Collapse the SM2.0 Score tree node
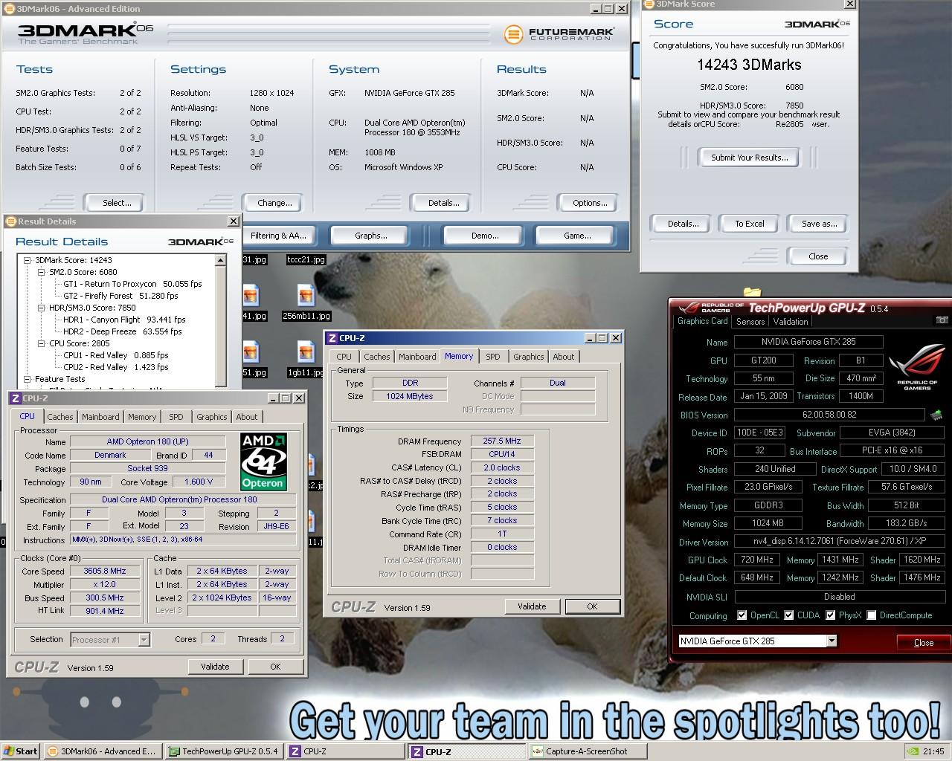The height and width of the screenshot is (761, 952). click(x=42, y=272)
